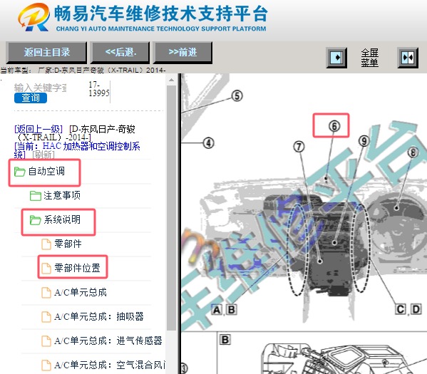Go forward with the >>前进 button

182,52
